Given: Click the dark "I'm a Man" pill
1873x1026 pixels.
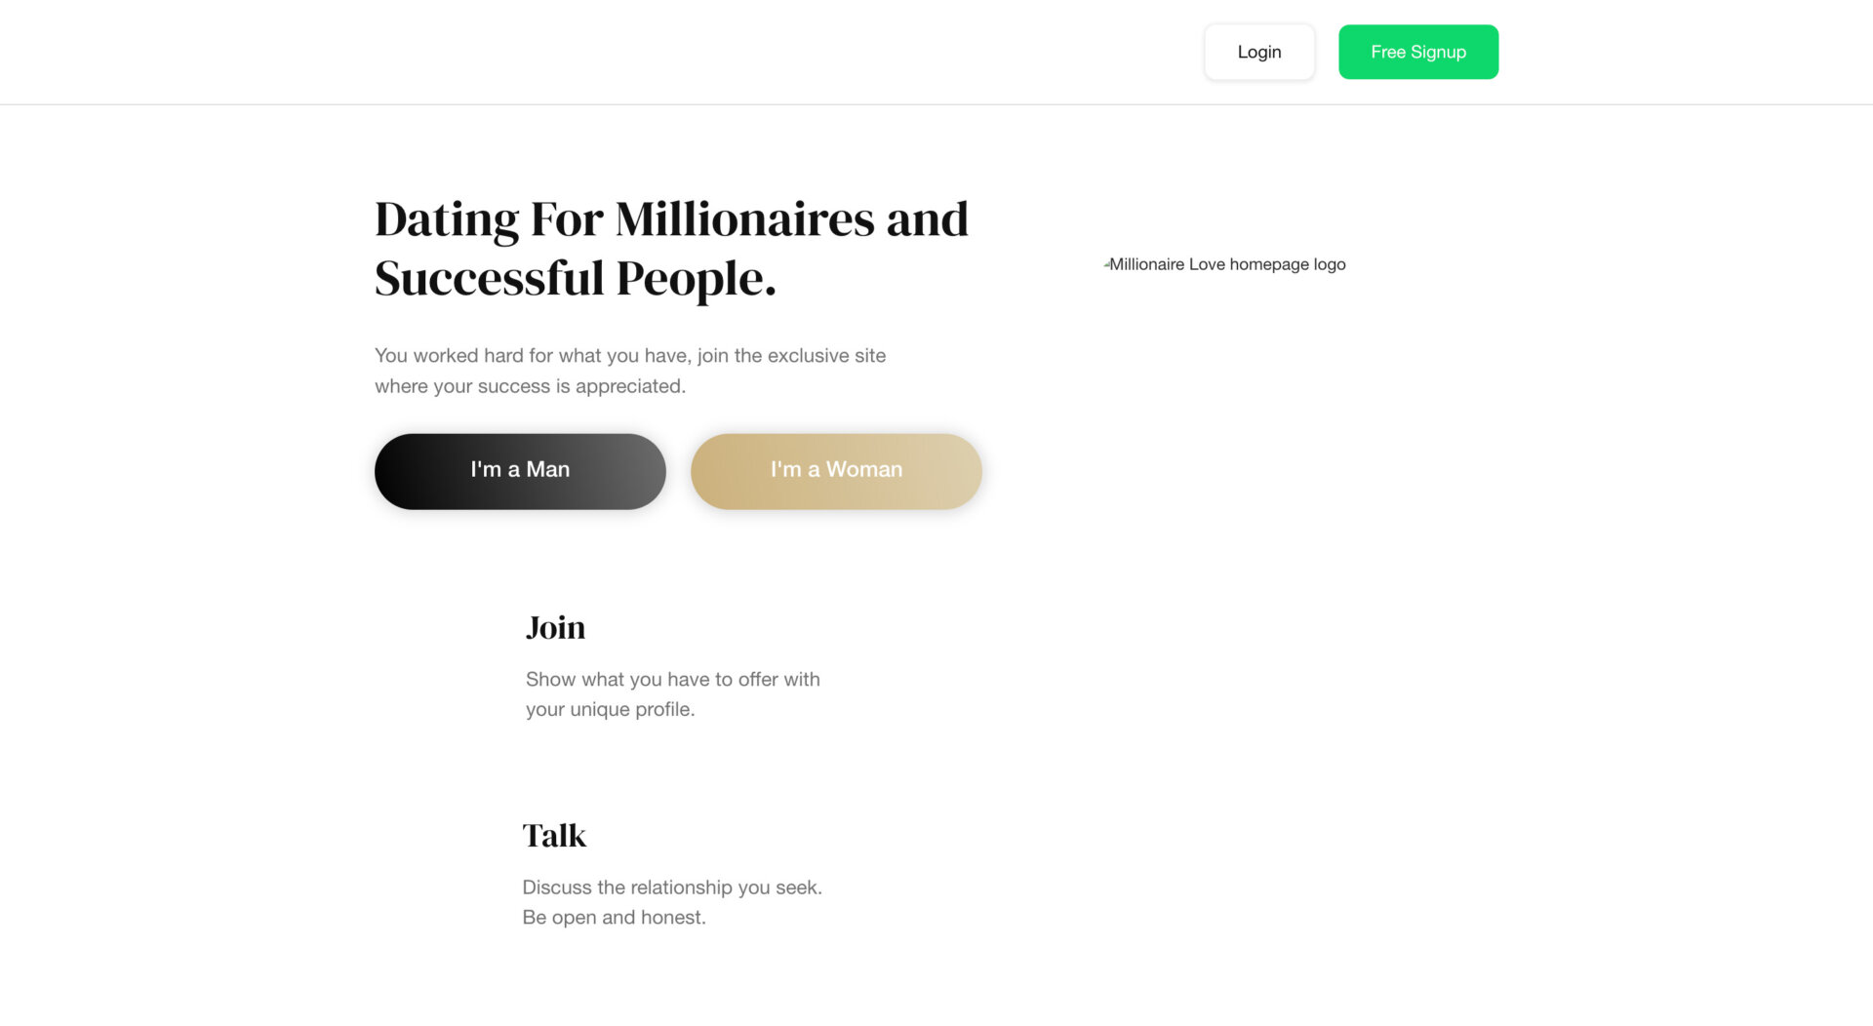Looking at the screenshot, I should pos(519,469).
